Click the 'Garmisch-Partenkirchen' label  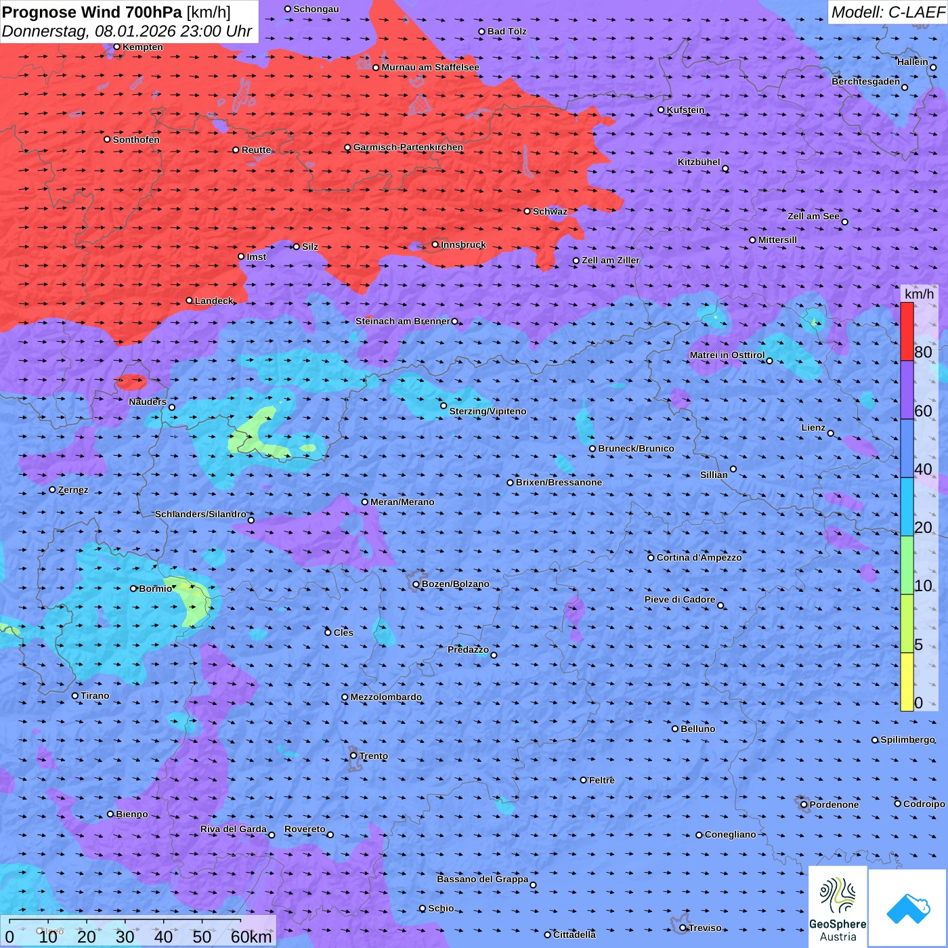click(x=408, y=147)
